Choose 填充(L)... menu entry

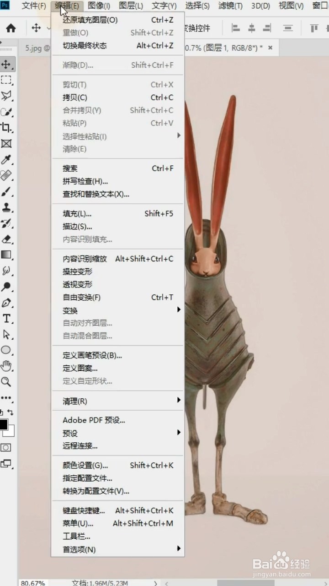(x=118, y=214)
